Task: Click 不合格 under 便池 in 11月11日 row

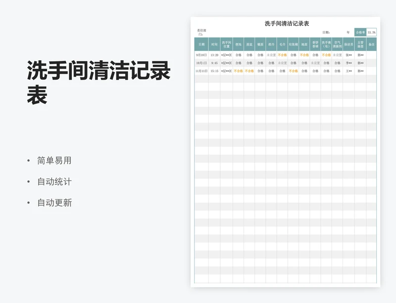Action: tap(239, 71)
